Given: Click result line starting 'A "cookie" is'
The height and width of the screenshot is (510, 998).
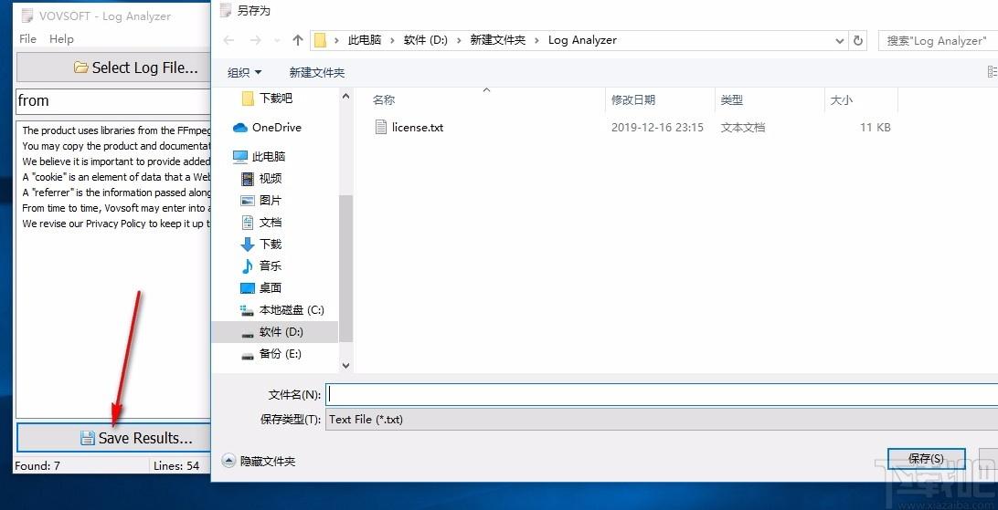Looking at the screenshot, I should pyautogui.click(x=116, y=177).
